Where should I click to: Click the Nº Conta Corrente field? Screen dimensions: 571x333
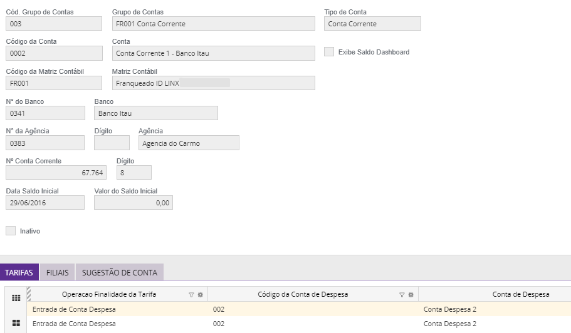(x=56, y=172)
